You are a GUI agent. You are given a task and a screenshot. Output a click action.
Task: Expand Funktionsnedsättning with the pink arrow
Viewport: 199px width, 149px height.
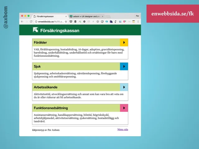pyautogui.click(x=124, y=108)
